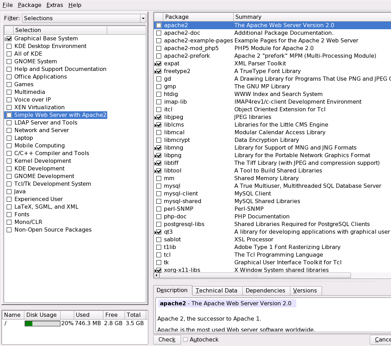The image size is (391, 346).
Task: Click the freetype2 package status icon
Action: 158,71
